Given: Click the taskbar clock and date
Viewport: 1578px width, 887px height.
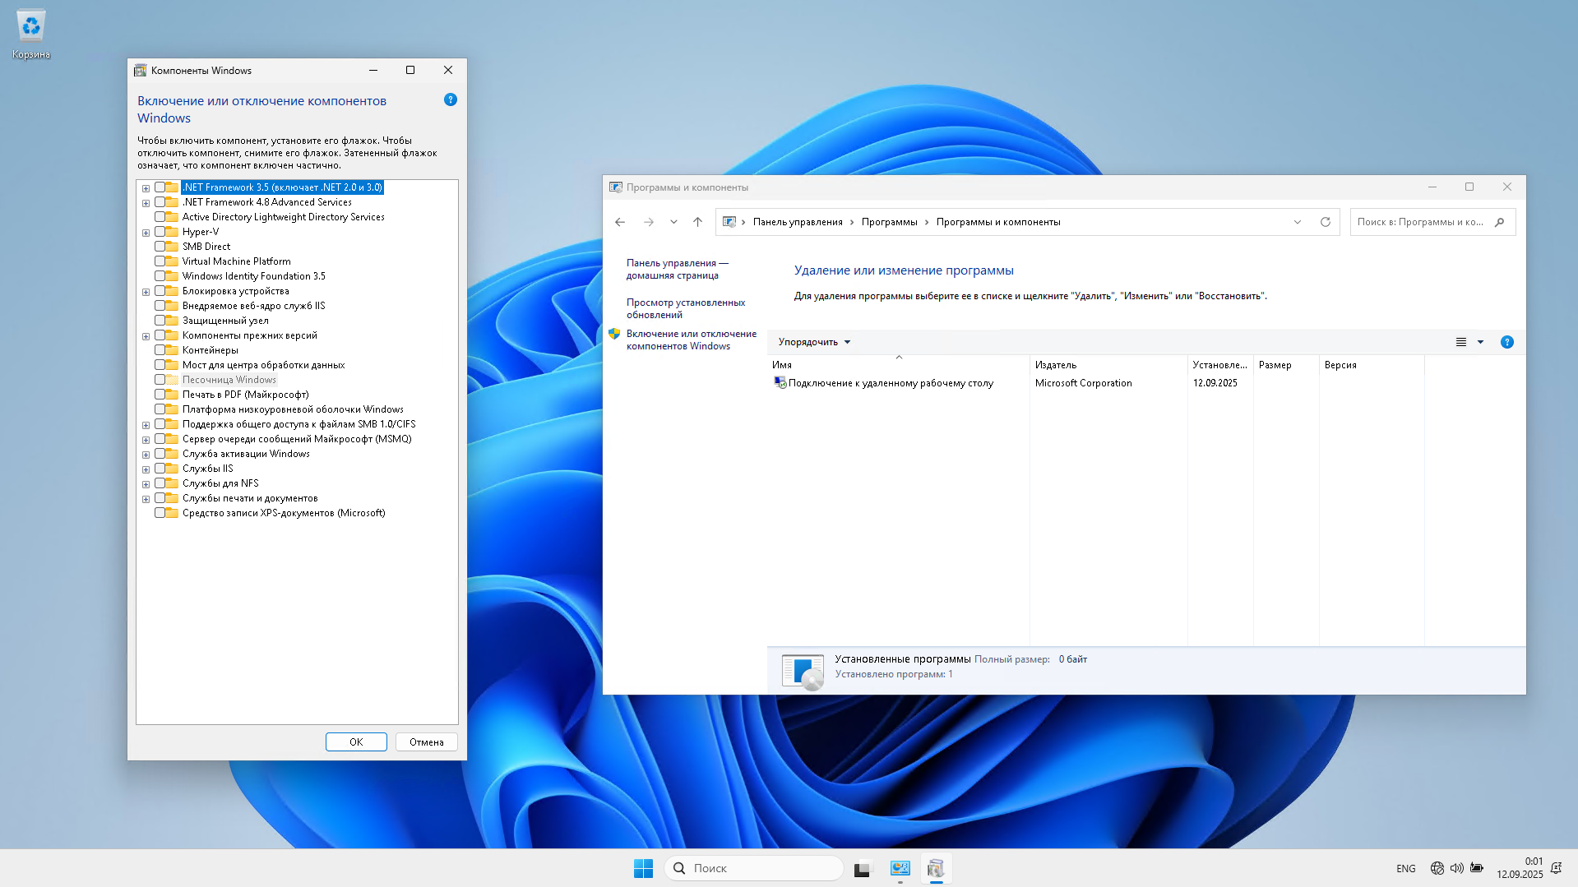Looking at the screenshot, I should click(x=1520, y=868).
